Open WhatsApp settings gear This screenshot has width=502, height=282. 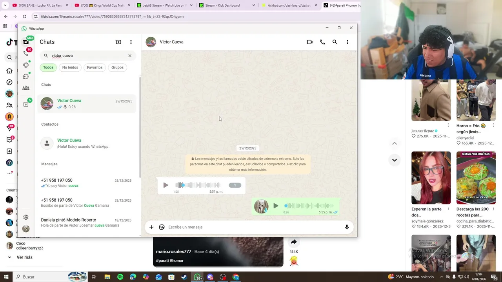click(x=26, y=217)
